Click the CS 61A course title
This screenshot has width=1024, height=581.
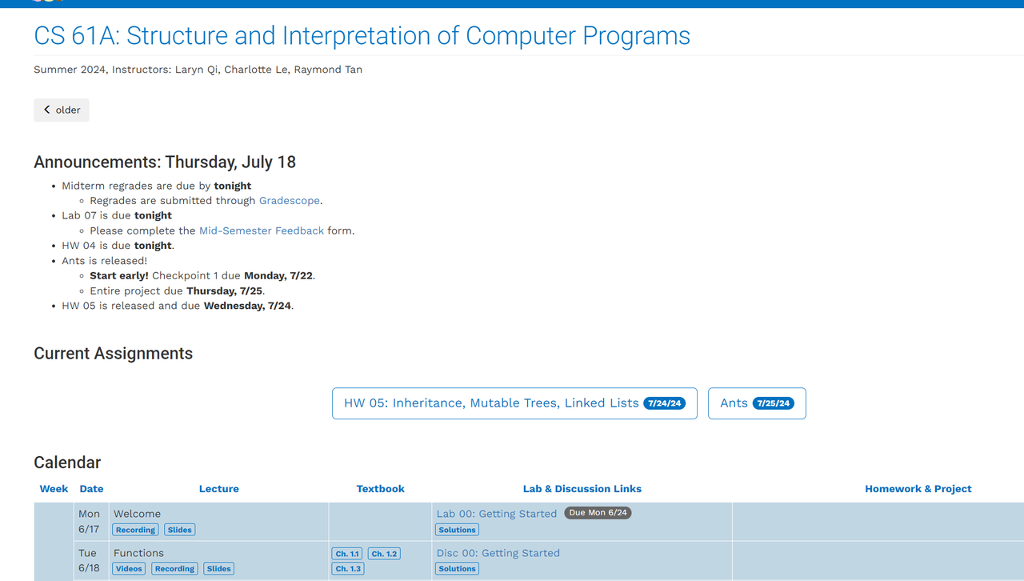[x=362, y=36]
